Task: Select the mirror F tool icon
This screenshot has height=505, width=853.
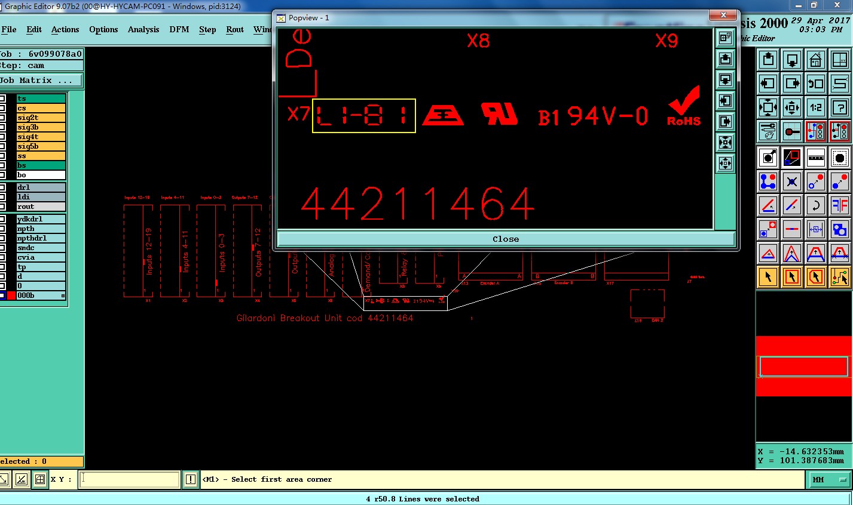Action: click(x=840, y=205)
